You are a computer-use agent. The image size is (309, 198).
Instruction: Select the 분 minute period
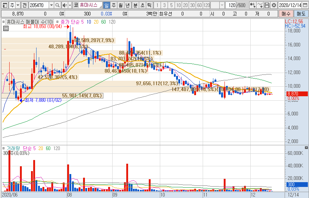pos(135,5)
